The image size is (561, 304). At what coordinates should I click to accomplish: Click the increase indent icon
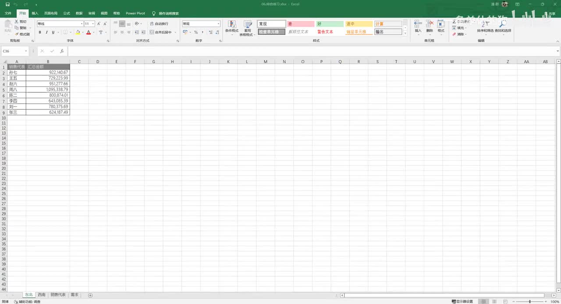[x=143, y=32]
